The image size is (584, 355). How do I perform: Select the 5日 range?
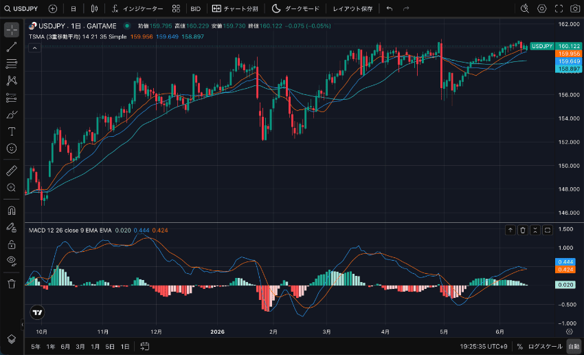pyautogui.click(x=110, y=347)
